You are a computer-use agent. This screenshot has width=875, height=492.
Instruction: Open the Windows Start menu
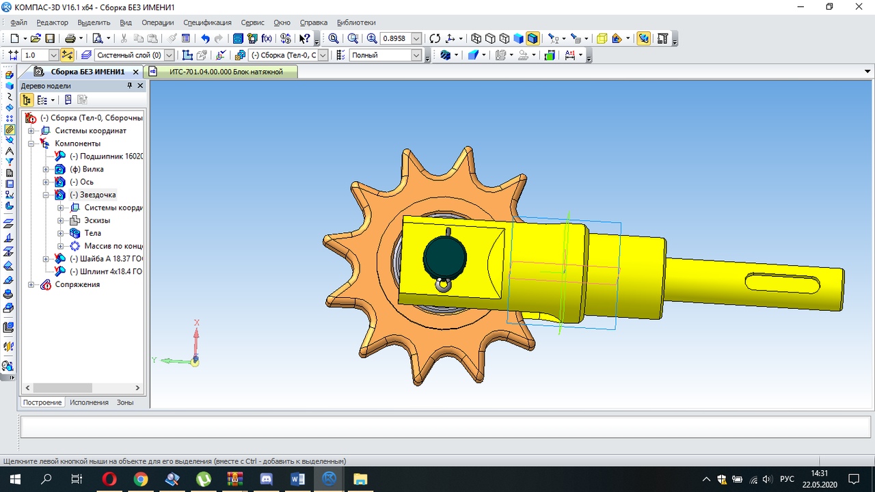(x=15, y=479)
